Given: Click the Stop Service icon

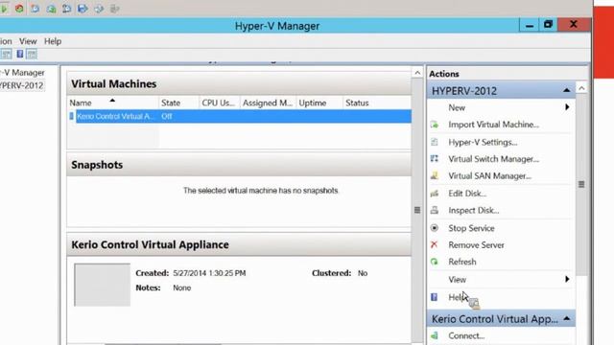Looking at the screenshot, I should point(435,228).
